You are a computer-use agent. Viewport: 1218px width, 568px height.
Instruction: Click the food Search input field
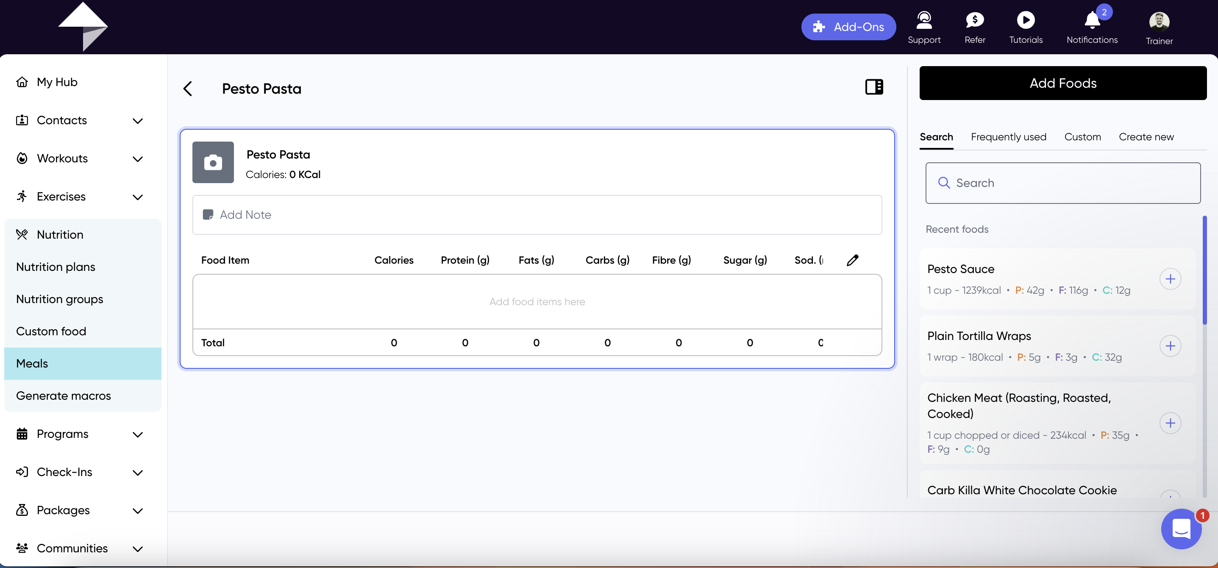pos(1062,183)
